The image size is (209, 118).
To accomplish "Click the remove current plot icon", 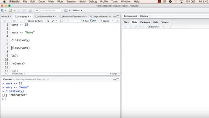I will coord(164,27).
